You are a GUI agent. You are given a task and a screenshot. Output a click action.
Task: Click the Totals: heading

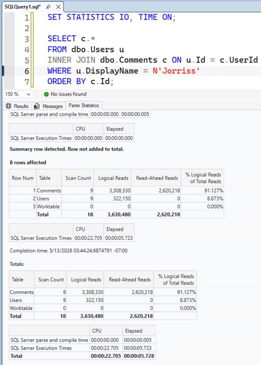tap(17, 264)
